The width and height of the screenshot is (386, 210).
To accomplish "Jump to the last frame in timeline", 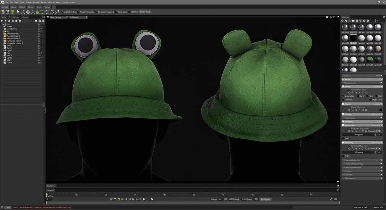I will click(x=144, y=199).
